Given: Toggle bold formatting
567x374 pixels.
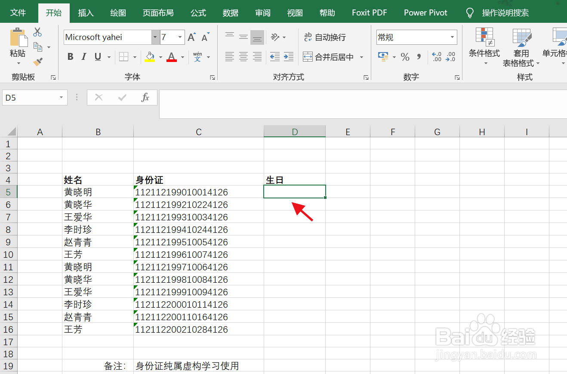Looking at the screenshot, I should pos(70,56).
